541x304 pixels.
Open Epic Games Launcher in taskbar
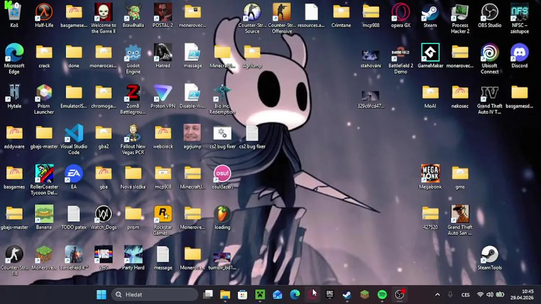tap(330, 294)
